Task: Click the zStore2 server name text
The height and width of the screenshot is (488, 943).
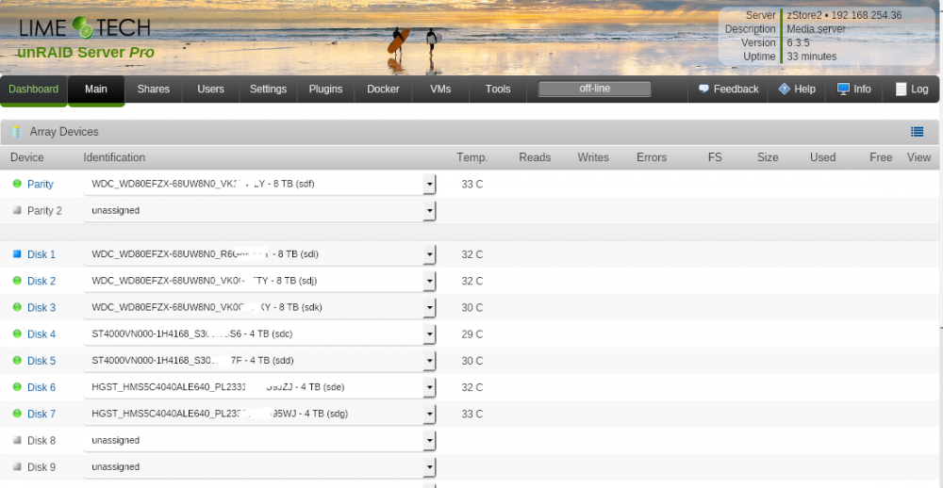Action: pyautogui.click(x=805, y=16)
